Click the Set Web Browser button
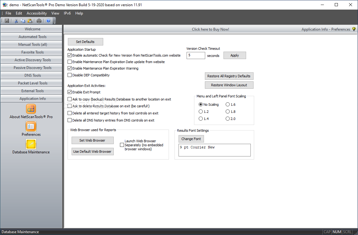Image resolution: width=358 pixels, height=235 pixels. coord(92,140)
